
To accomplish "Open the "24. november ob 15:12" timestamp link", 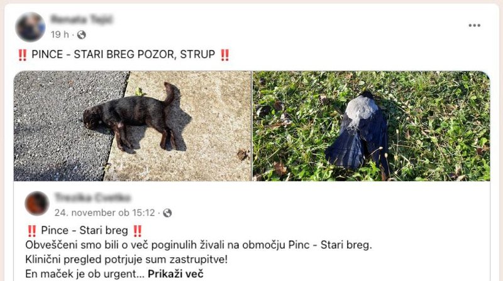I will coord(104,213).
